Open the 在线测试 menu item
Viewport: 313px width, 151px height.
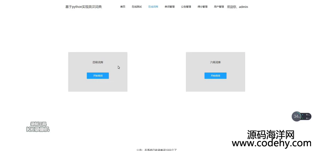[x=137, y=7]
